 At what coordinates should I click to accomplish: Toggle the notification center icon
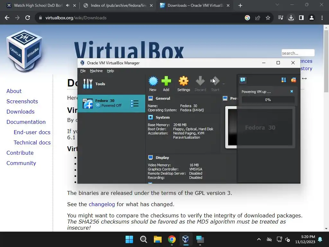click(x=243, y=80)
